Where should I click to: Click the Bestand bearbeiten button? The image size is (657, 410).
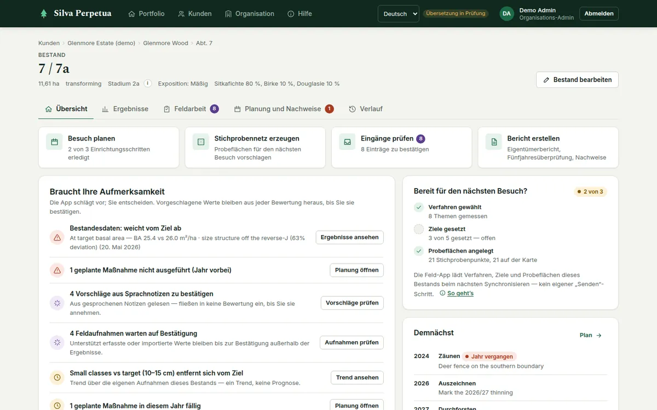coord(577,80)
